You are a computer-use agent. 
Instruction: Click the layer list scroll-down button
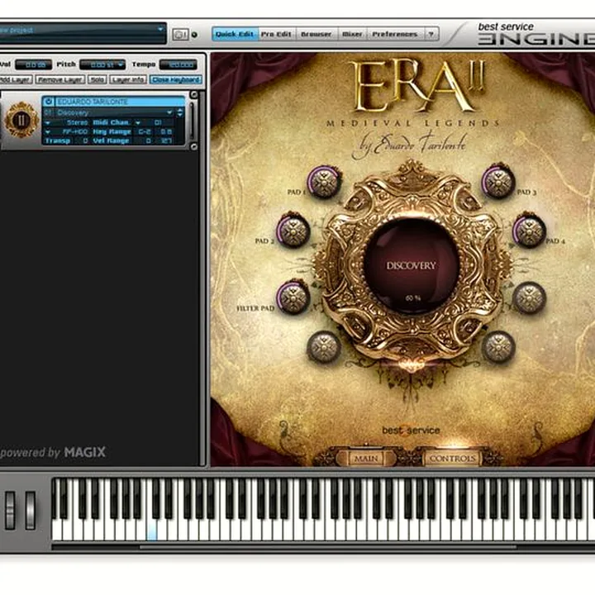click(194, 146)
